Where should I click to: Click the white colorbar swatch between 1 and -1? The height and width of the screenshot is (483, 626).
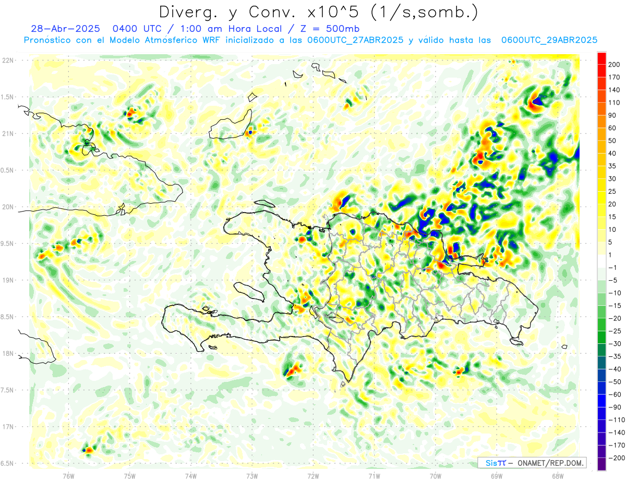click(x=602, y=261)
